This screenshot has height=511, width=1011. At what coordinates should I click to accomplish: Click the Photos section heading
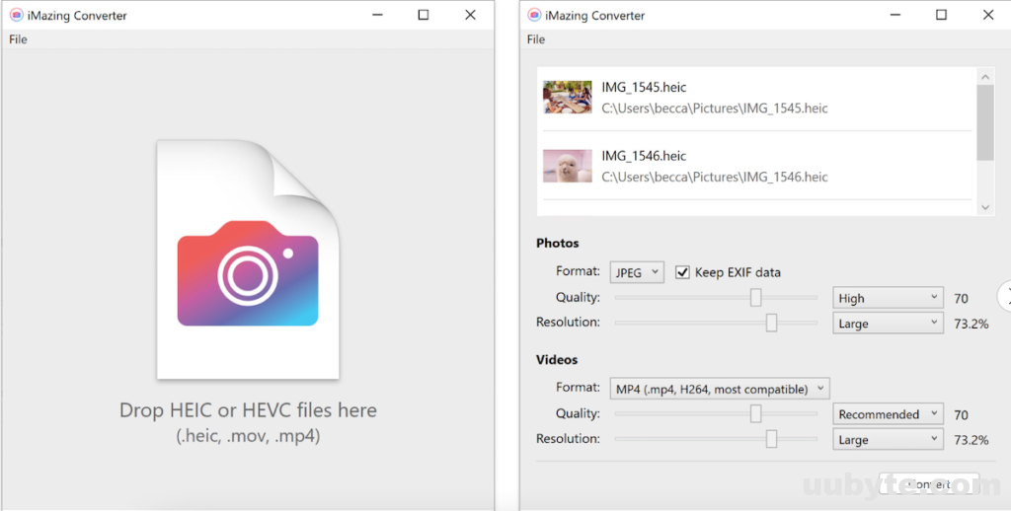tap(558, 244)
